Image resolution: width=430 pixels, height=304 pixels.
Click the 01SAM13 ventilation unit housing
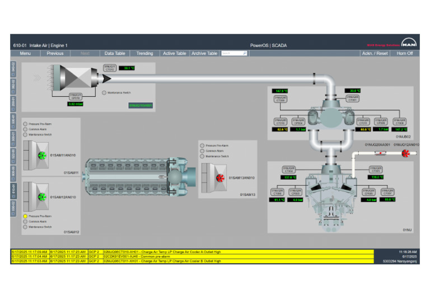pyautogui.click(x=214, y=178)
